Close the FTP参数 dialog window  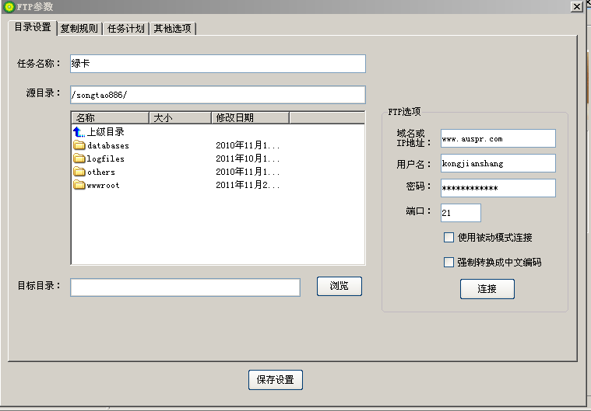tap(576, 7)
